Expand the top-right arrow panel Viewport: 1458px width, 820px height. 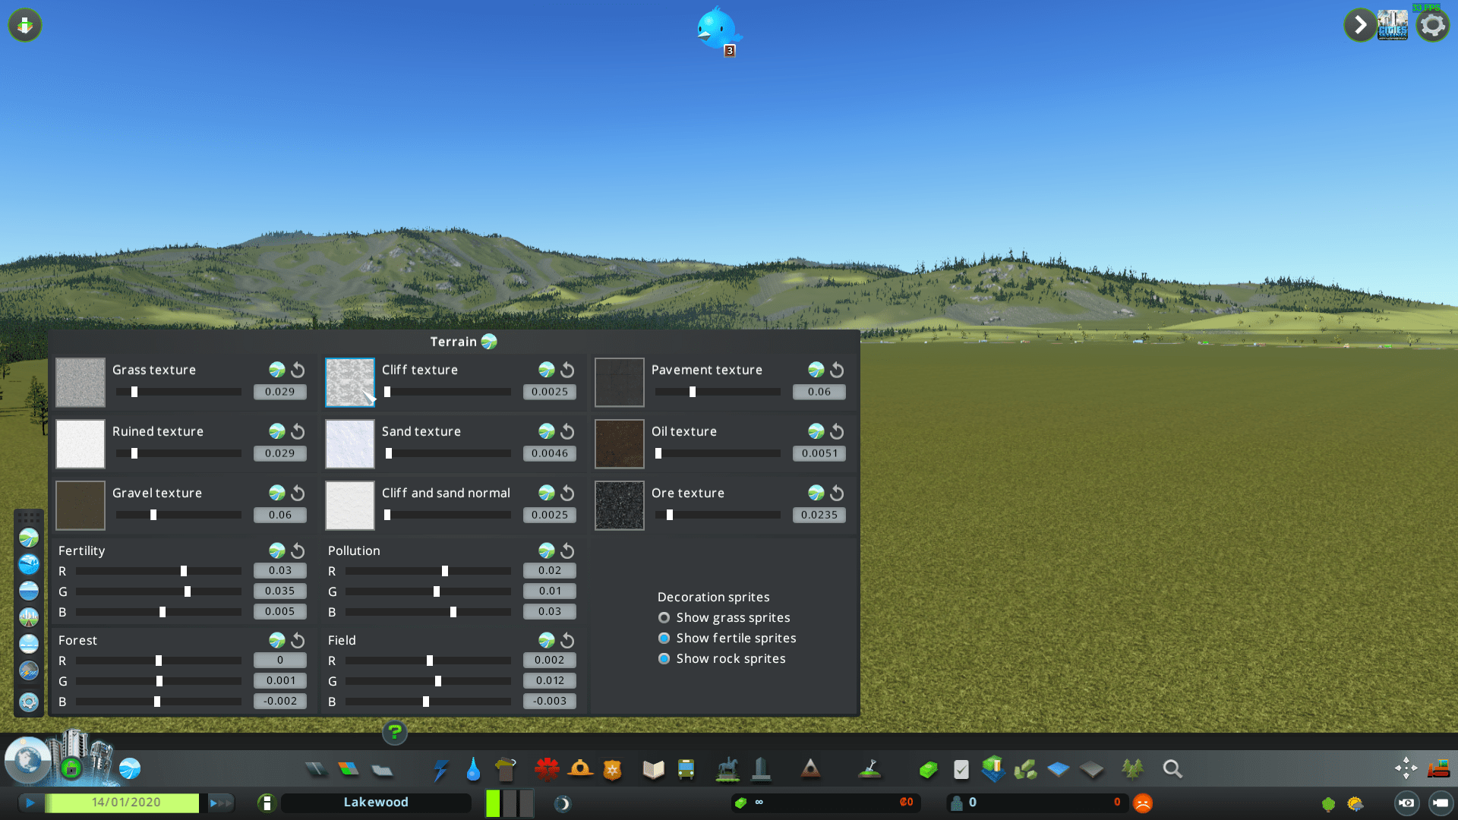coord(1360,26)
